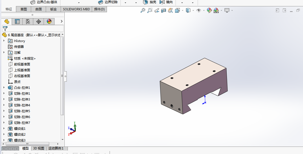
Task: Expand the 注解 annotations node
Action: 4,52
